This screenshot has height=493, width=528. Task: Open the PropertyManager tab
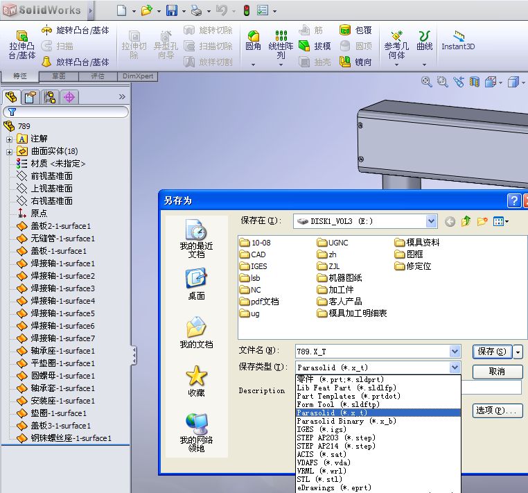click(x=30, y=97)
